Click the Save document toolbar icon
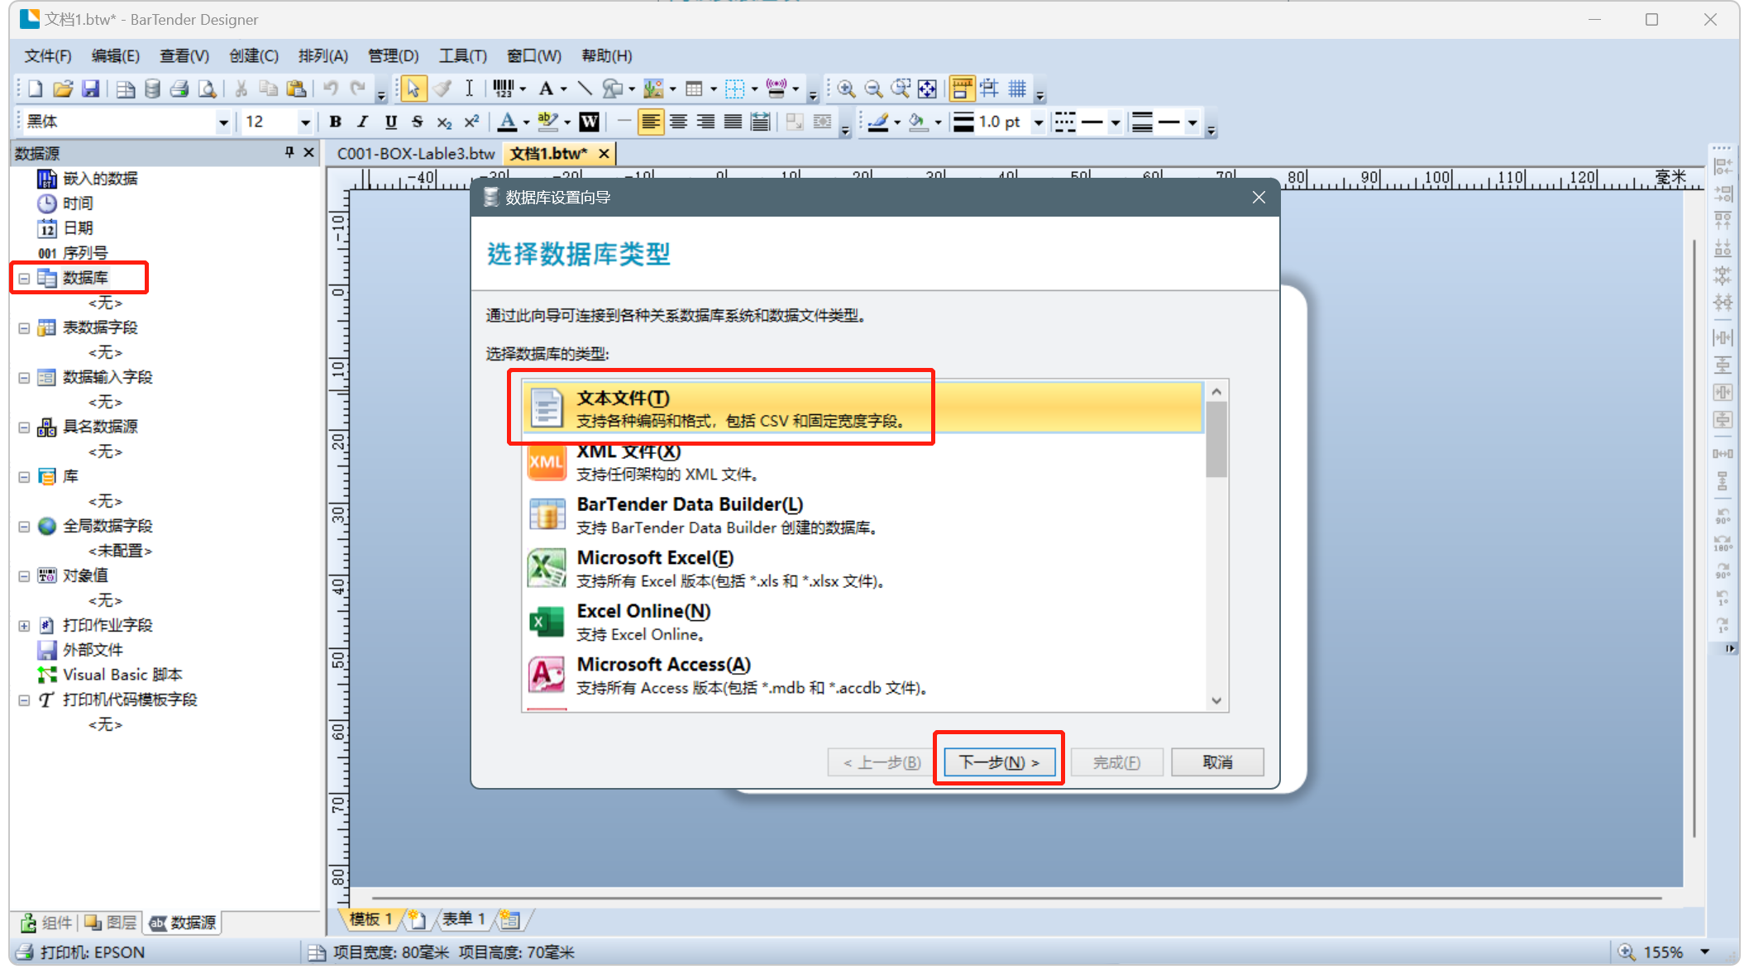The image size is (1749, 974). [91, 88]
